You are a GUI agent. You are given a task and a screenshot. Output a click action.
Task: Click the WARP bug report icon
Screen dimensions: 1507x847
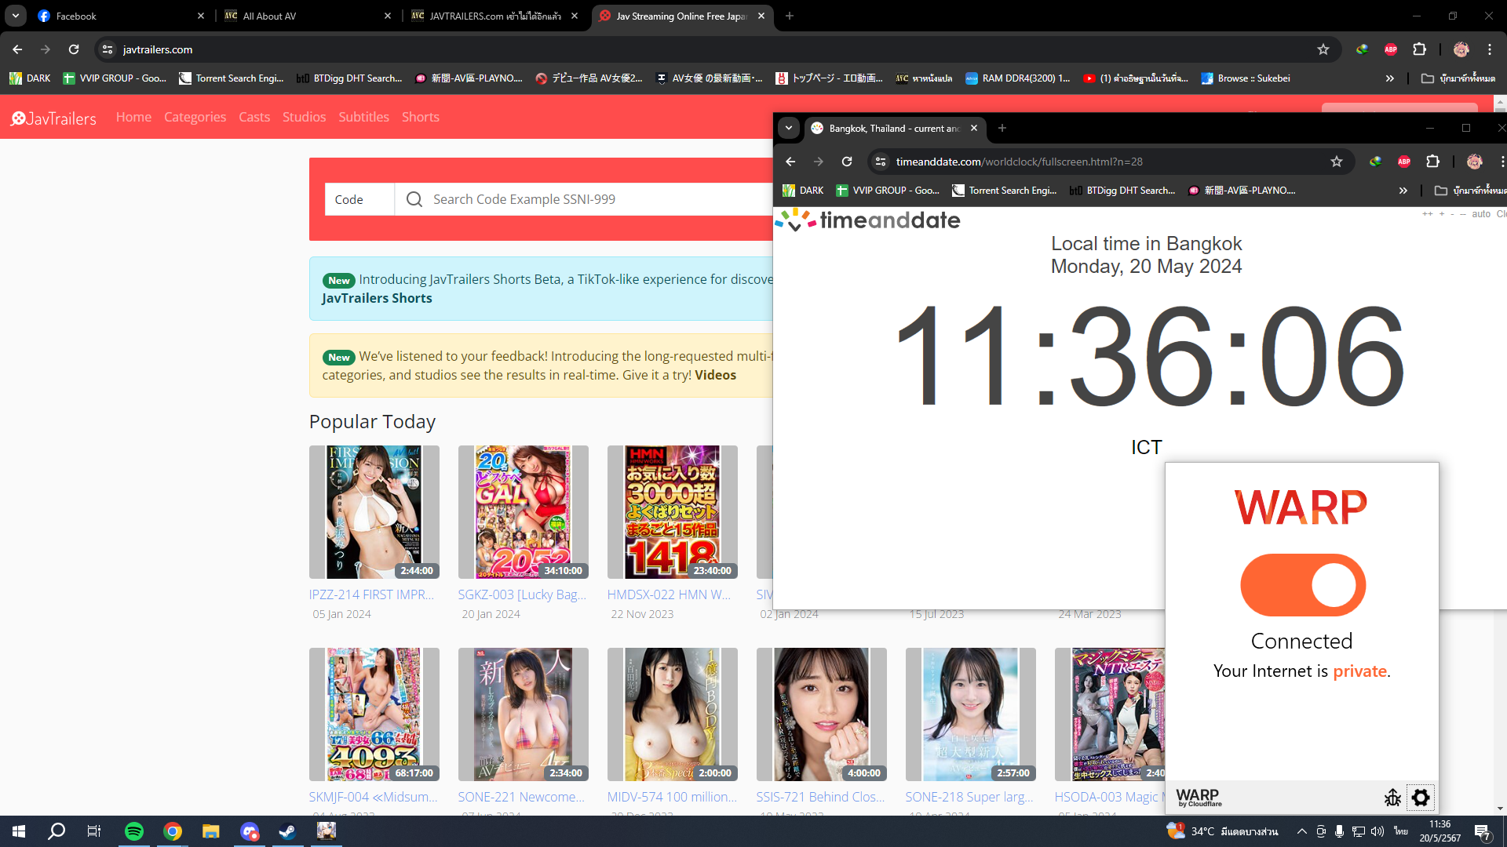click(1392, 798)
